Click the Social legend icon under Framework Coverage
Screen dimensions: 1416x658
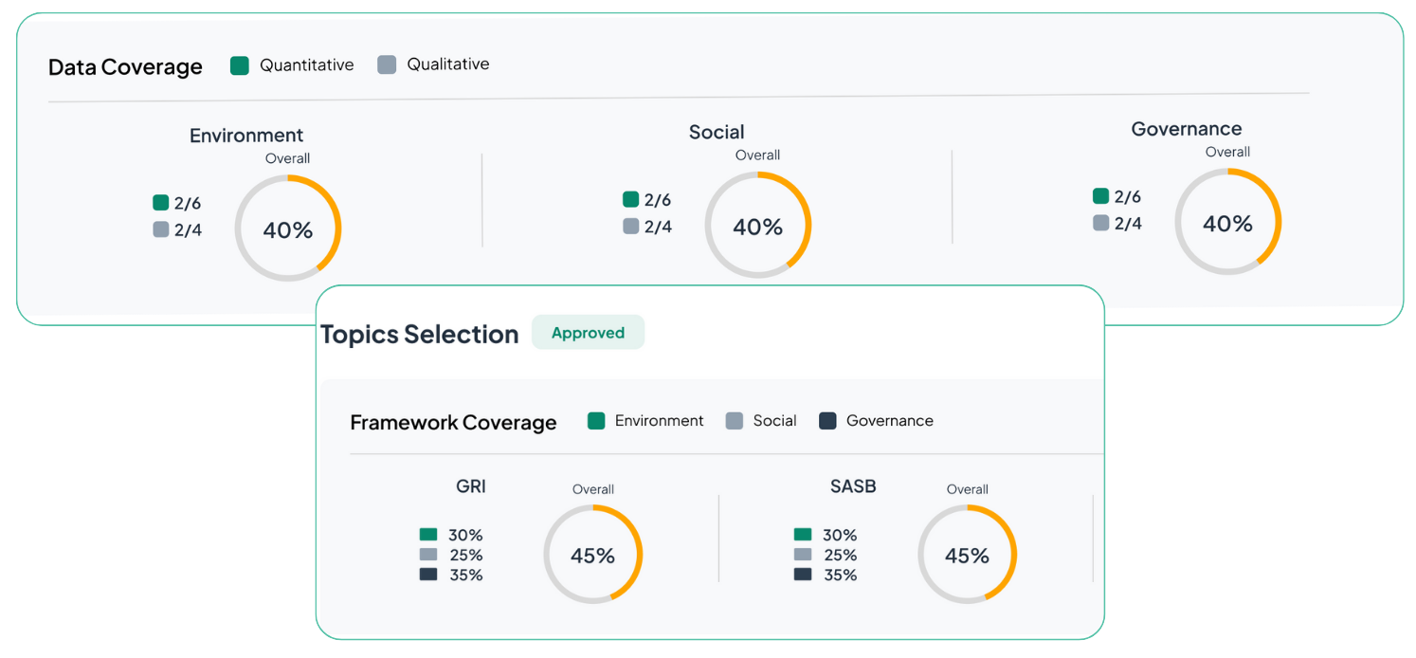click(x=735, y=420)
